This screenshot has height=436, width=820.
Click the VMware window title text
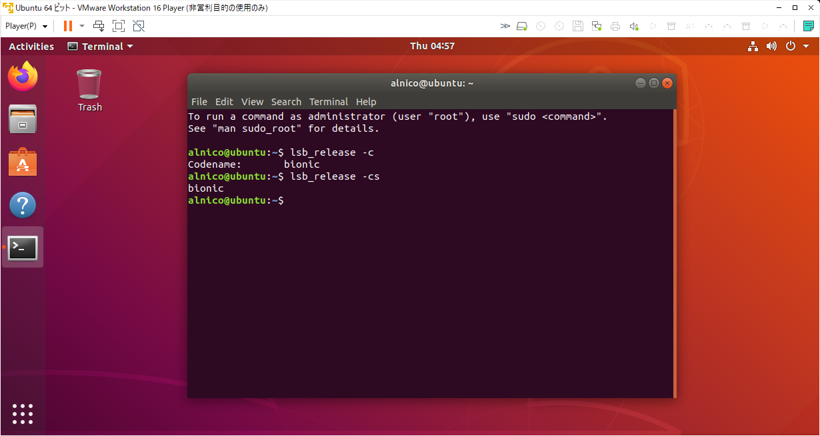141,7
